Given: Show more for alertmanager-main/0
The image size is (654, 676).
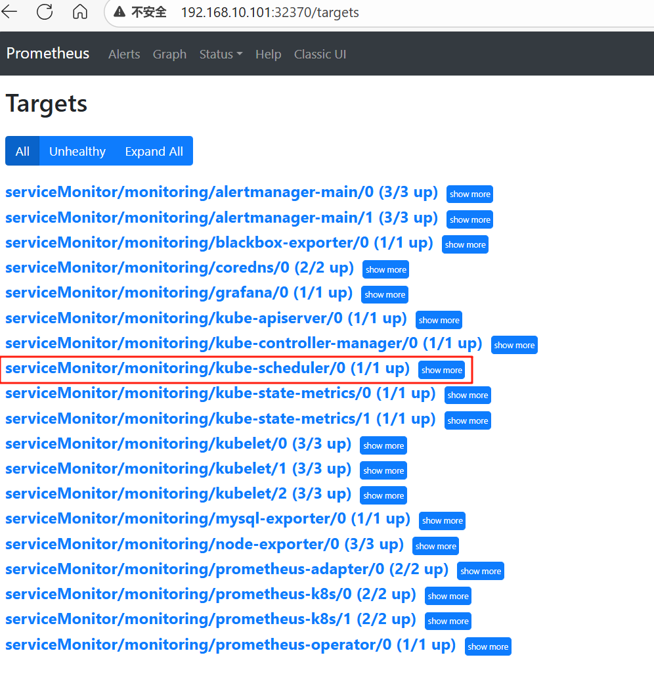Looking at the screenshot, I should (x=469, y=194).
